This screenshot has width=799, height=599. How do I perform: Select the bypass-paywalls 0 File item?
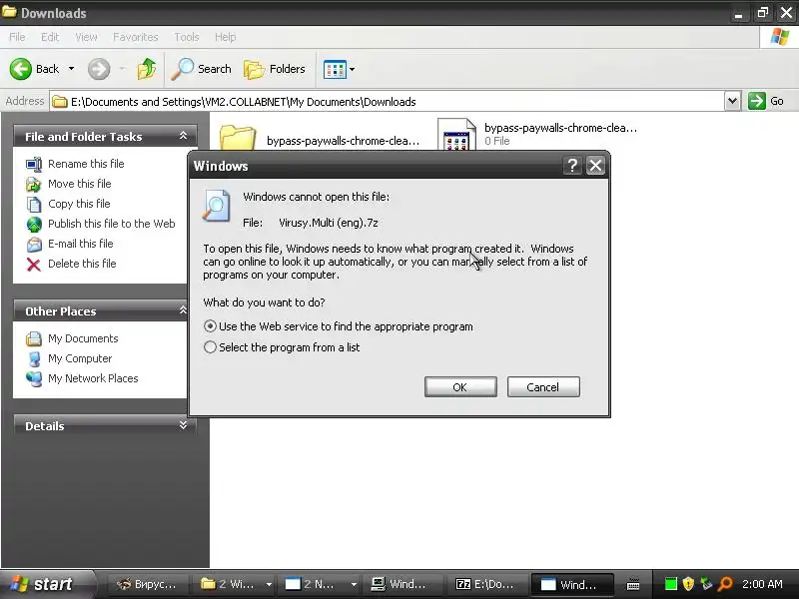pyautogui.click(x=537, y=134)
